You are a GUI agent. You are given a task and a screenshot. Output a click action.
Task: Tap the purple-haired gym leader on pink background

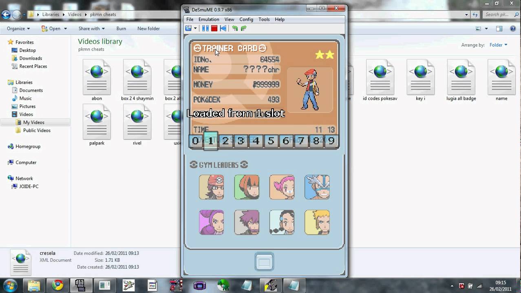click(211, 223)
